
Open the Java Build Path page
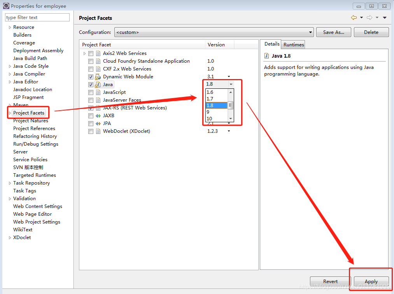tap(30, 58)
